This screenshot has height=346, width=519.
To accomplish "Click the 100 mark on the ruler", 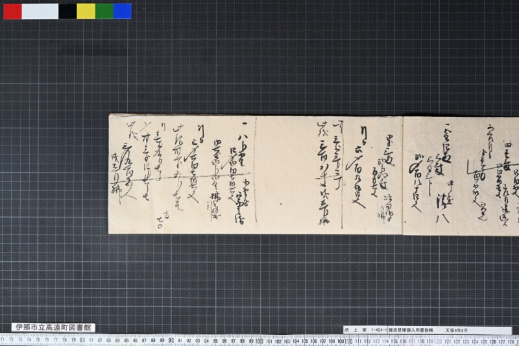I will coord(259,341).
